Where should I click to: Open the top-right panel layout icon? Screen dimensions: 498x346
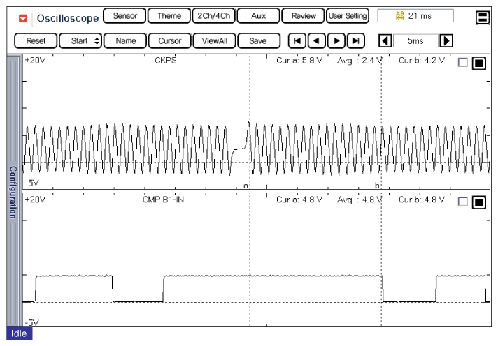pyautogui.click(x=482, y=17)
